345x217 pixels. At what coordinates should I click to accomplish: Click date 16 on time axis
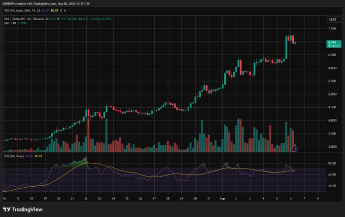click(4, 198)
